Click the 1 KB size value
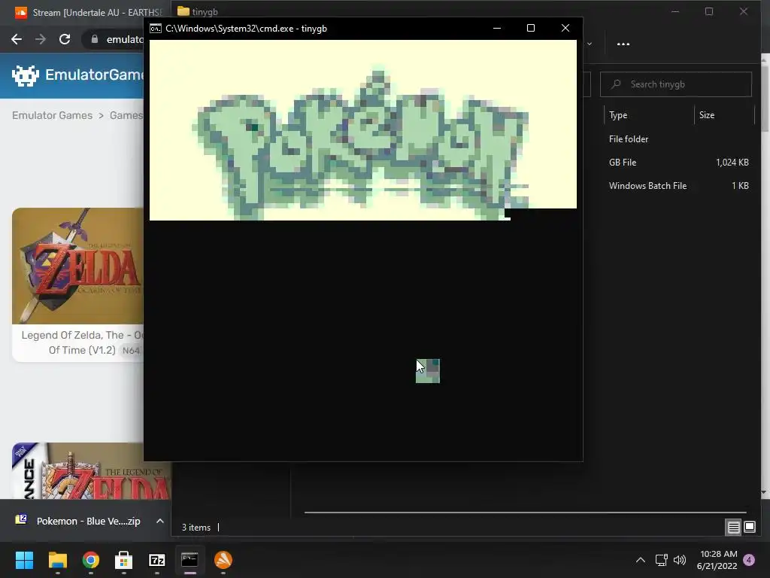Image resolution: width=770 pixels, height=578 pixels. point(740,186)
